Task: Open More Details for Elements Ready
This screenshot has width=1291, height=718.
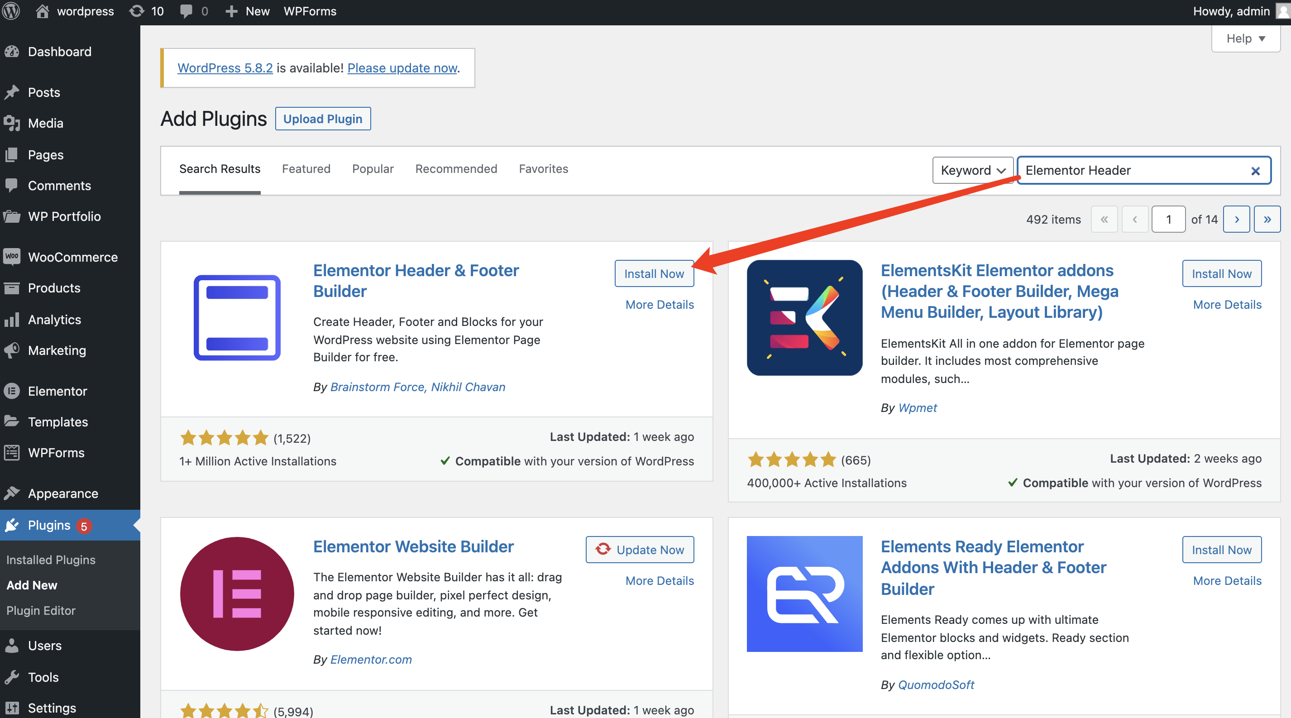Action: [1227, 581]
